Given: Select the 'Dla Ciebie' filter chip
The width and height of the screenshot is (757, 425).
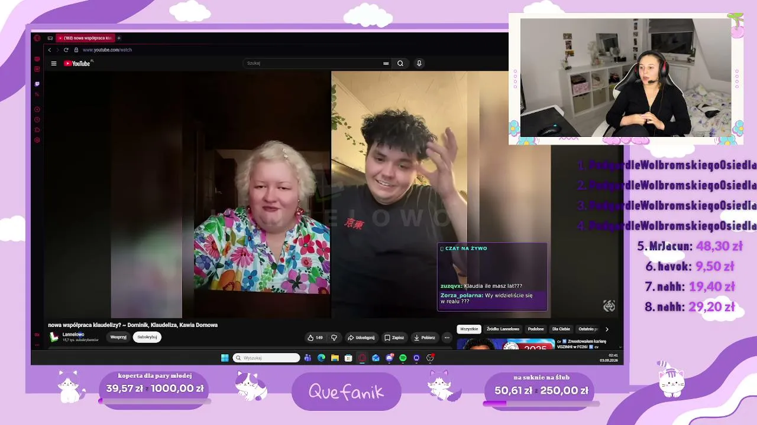Looking at the screenshot, I should click(561, 329).
